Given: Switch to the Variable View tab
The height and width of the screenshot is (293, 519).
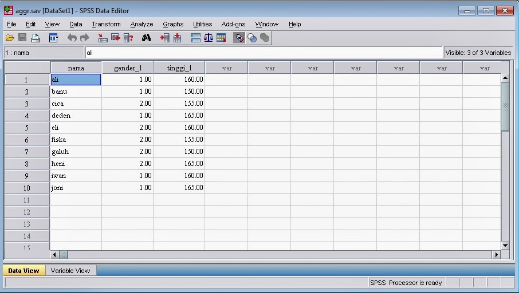Looking at the screenshot, I should click(x=70, y=271).
